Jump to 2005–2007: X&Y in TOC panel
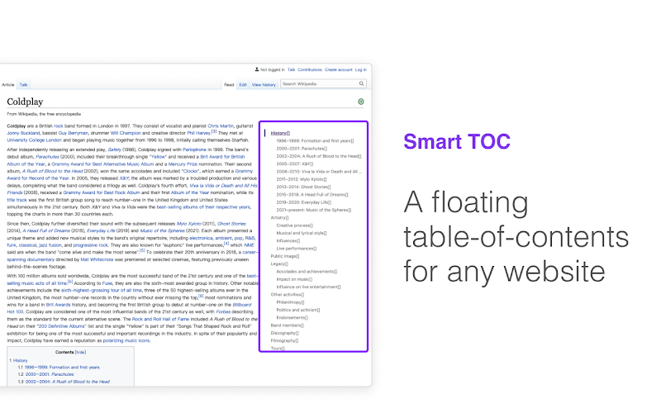661x413 pixels. click(x=295, y=164)
